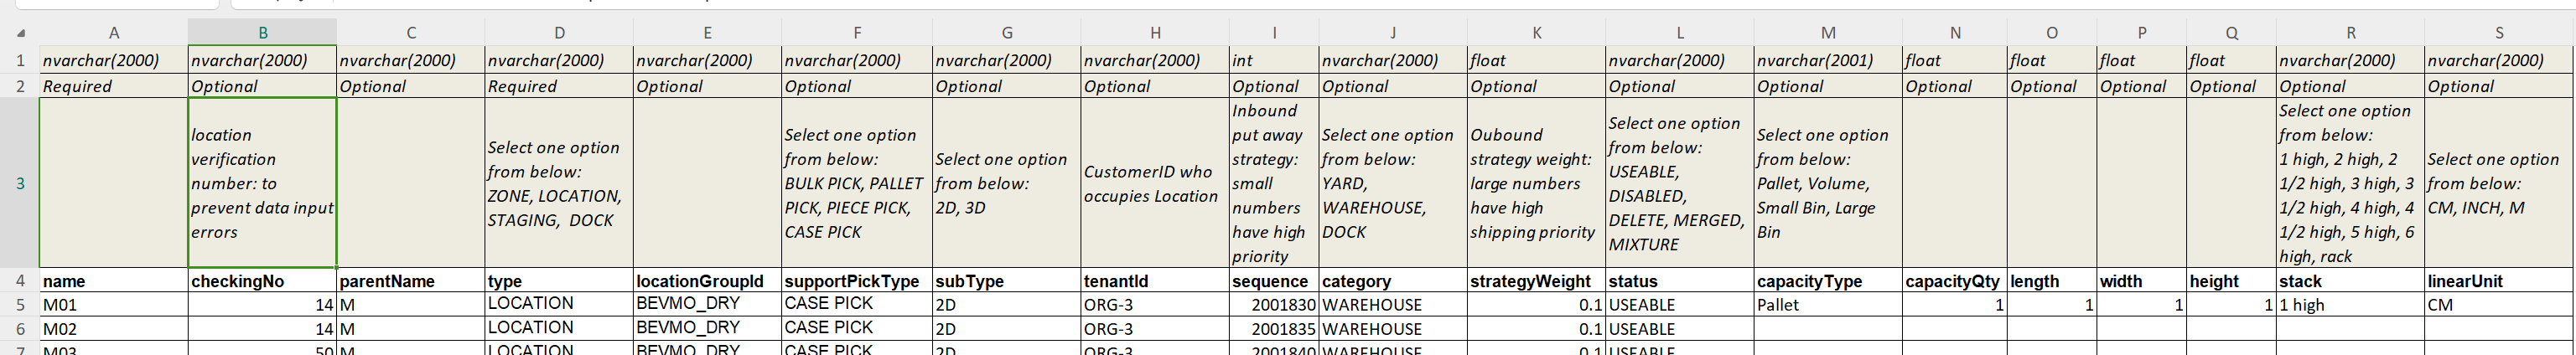Viewport: 2576px width, 355px height.
Task: Select the 'Pallet' cell in row 5
Action: [x=1827, y=305]
